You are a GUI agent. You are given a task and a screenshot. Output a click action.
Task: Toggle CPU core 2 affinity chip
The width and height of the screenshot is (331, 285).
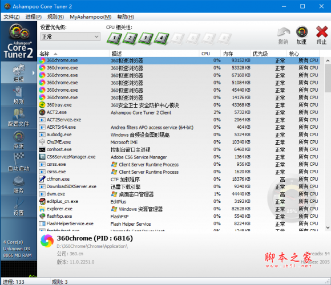coord(130,38)
